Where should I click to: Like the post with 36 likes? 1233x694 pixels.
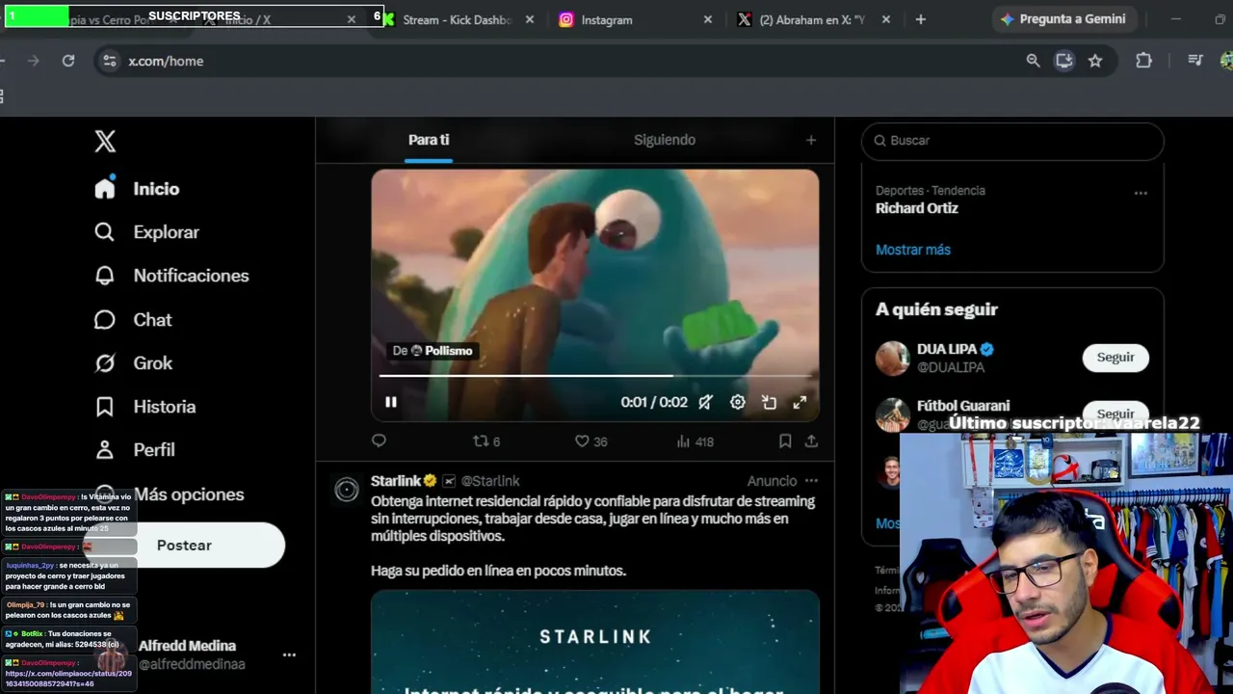[x=590, y=441]
